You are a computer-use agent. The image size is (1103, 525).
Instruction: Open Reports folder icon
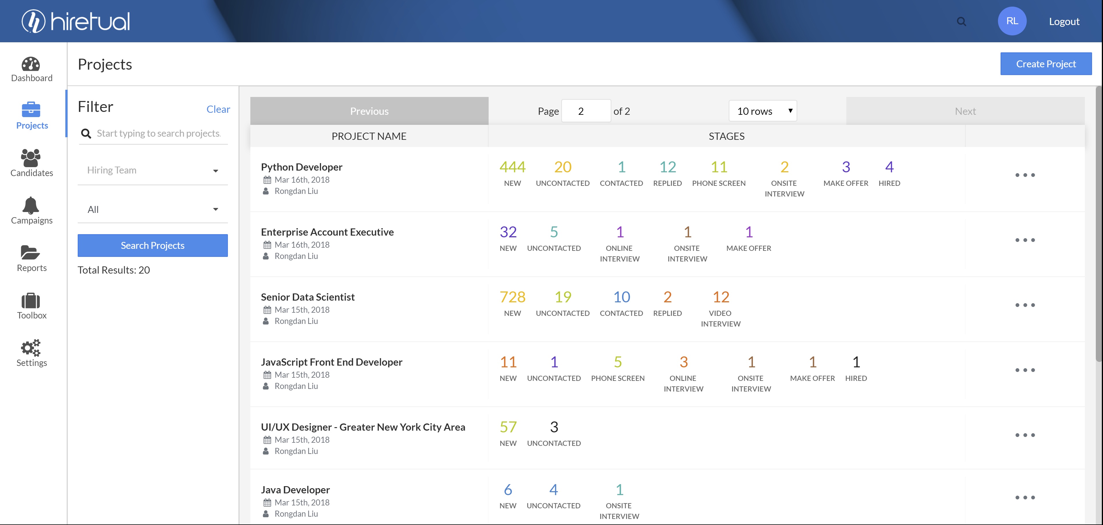(x=31, y=253)
